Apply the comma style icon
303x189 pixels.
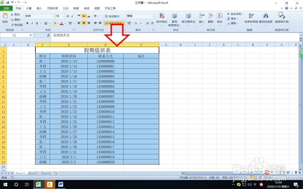click(141, 23)
